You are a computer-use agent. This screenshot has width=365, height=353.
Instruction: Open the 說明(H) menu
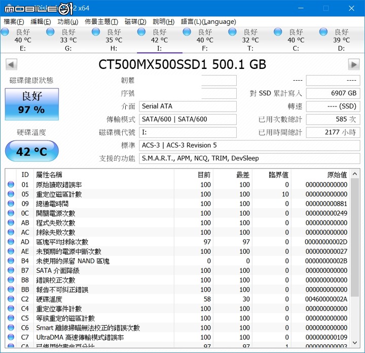pos(164,22)
